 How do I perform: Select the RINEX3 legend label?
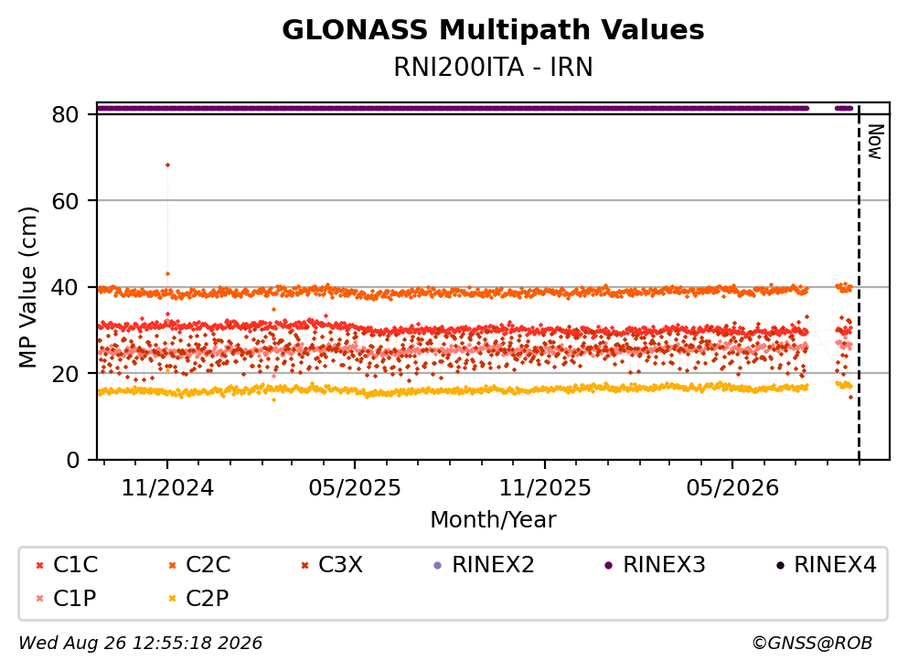tap(664, 564)
